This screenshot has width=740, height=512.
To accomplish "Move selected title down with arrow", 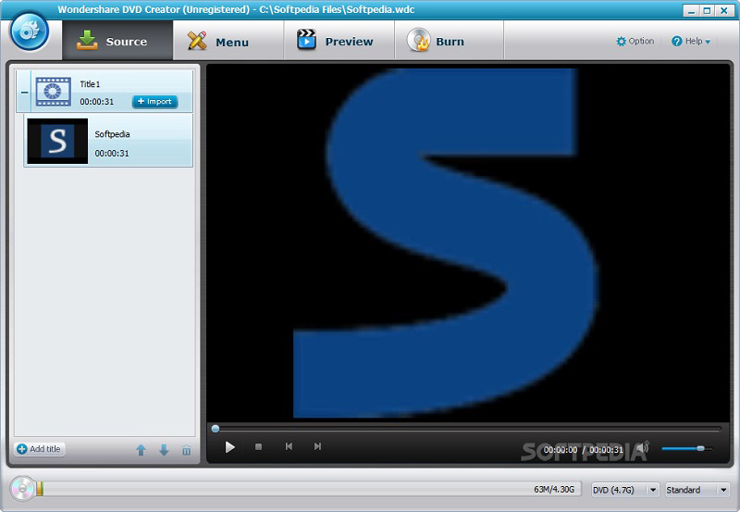I will pos(164,450).
